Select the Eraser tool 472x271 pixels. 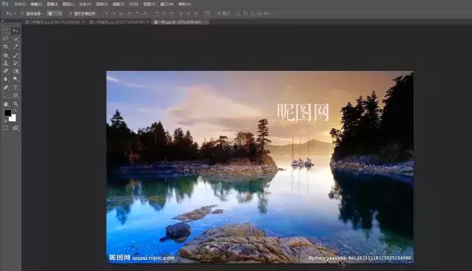(6, 71)
